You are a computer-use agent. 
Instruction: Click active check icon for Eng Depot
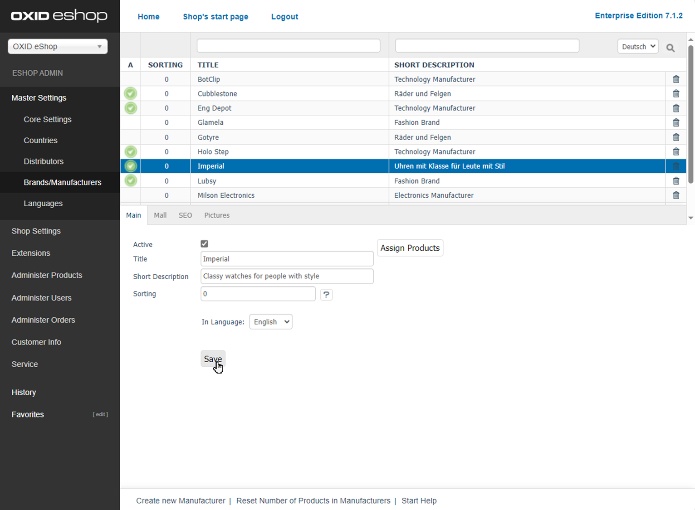click(131, 108)
